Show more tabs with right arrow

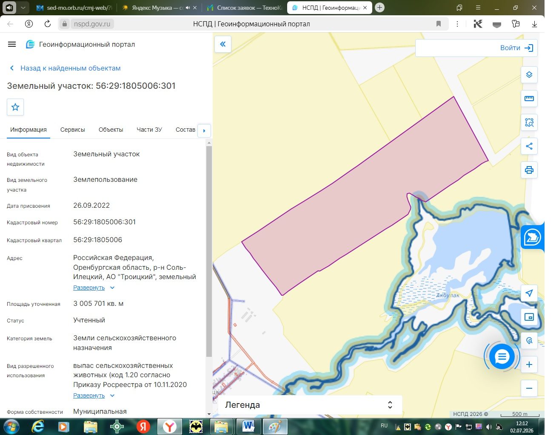pyautogui.click(x=204, y=130)
